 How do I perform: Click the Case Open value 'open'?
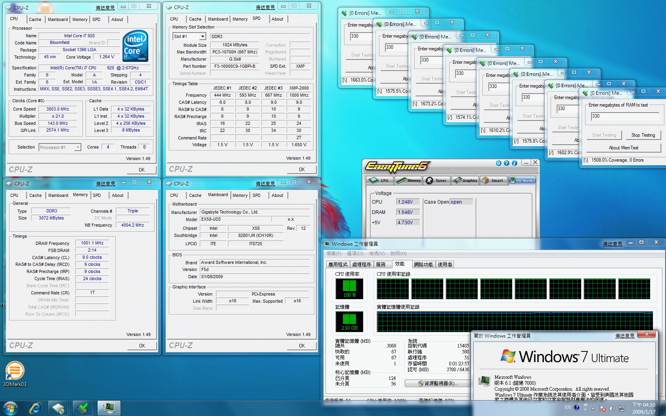click(x=461, y=202)
